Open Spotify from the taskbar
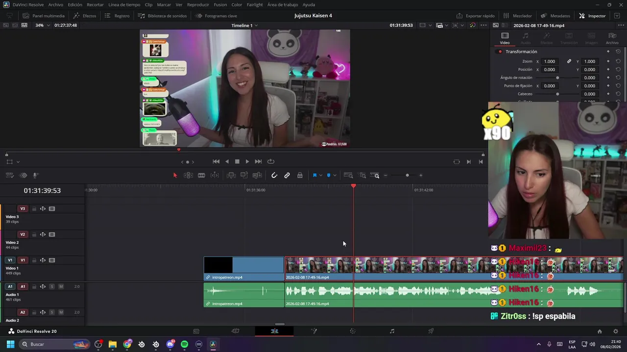The image size is (627, 352). pos(184,344)
